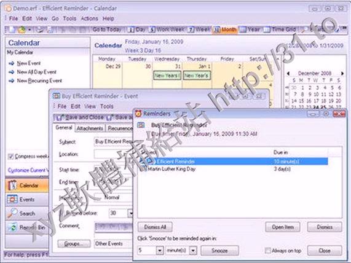Image resolution: width=351 pixels, height=263 pixels.
Task: Switch to the Attachments tab
Action: (90, 128)
